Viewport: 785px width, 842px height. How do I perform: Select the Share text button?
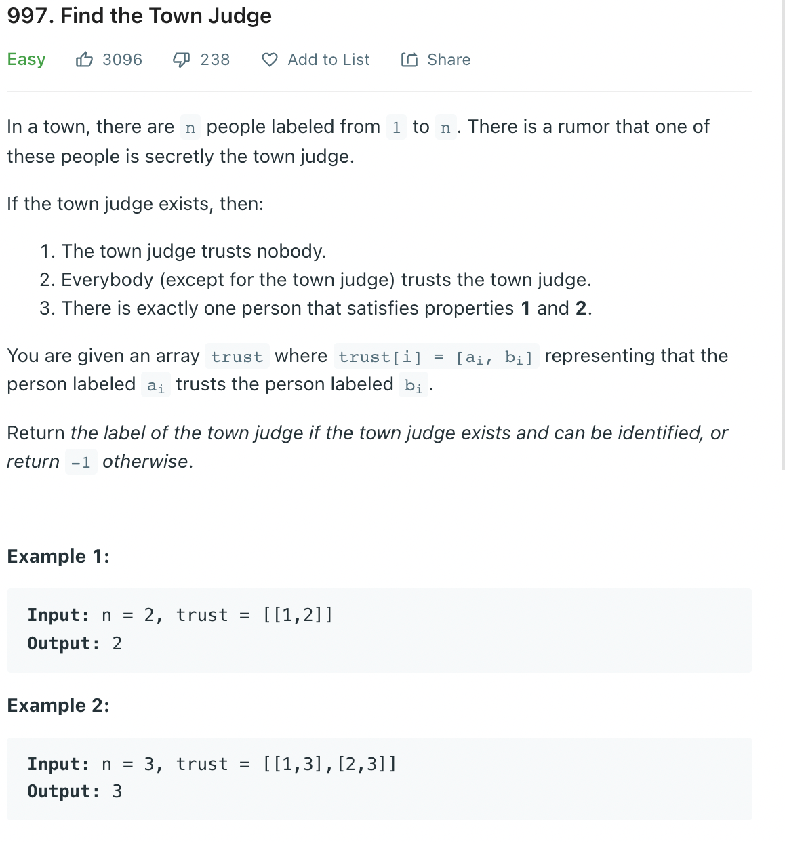point(449,60)
